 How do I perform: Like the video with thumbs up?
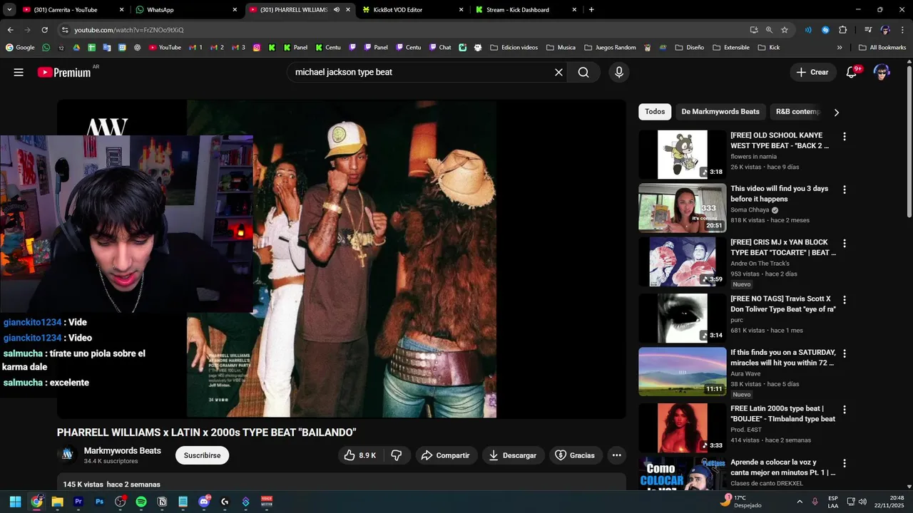(360, 455)
